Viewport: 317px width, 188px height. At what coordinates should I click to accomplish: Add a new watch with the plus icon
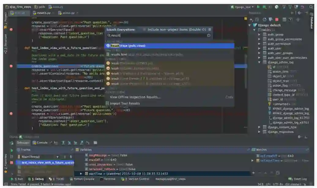(x=253, y=173)
